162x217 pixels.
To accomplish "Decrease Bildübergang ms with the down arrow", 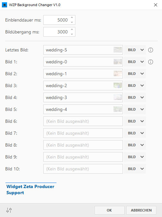I will click(72, 34).
